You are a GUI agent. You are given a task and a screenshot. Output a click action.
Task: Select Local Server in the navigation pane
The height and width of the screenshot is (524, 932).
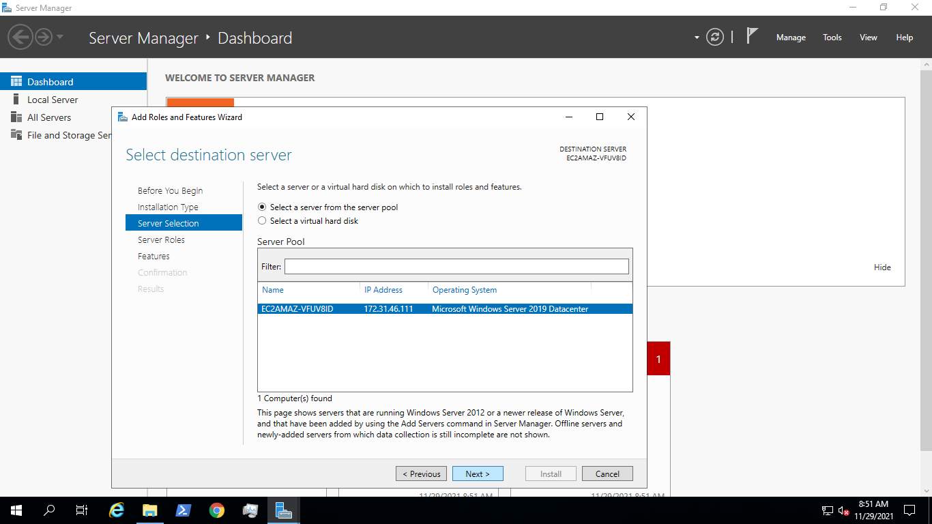51,99
